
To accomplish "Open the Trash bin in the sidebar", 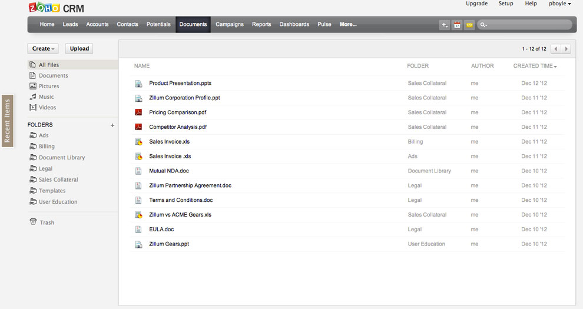I will [x=42, y=222].
